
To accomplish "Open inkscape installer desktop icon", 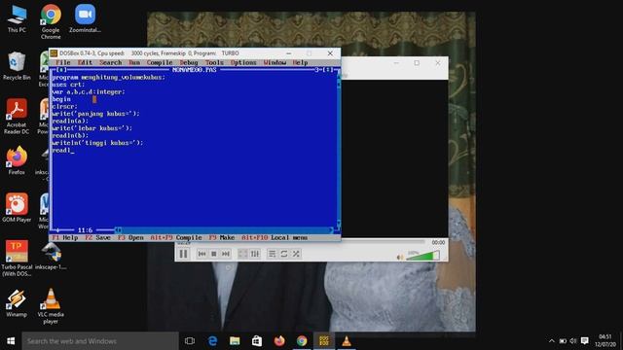I will pyautogui.click(x=51, y=256).
